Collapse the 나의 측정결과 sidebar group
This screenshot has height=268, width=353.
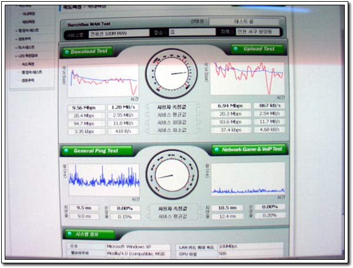pos(26,55)
